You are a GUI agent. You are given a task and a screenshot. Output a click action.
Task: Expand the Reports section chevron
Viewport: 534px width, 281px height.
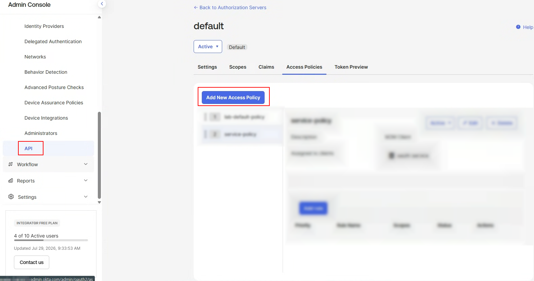pos(86,180)
